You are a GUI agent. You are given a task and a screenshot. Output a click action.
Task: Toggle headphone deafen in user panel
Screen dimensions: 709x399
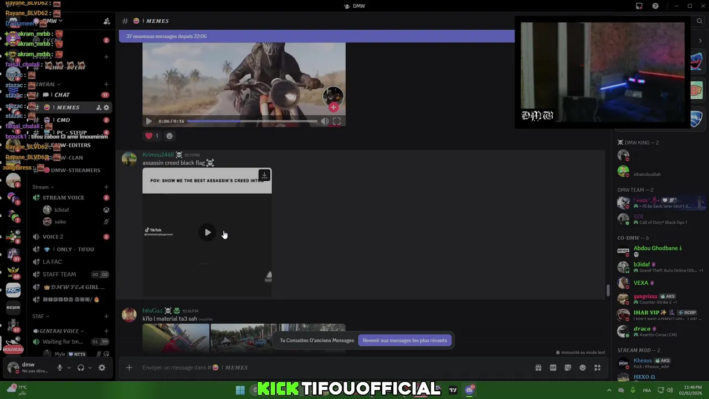point(81,367)
